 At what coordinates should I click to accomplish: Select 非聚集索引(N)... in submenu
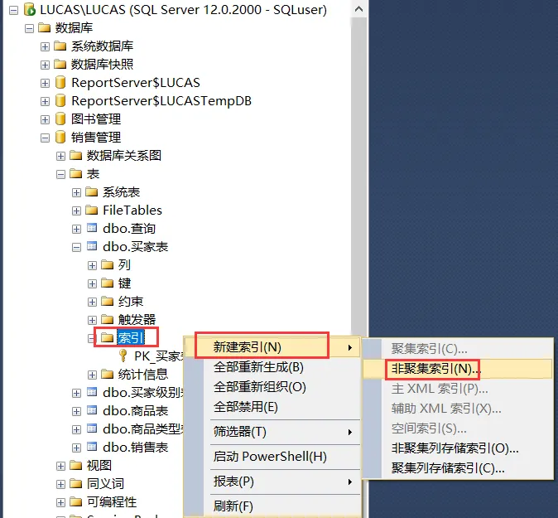click(x=458, y=369)
